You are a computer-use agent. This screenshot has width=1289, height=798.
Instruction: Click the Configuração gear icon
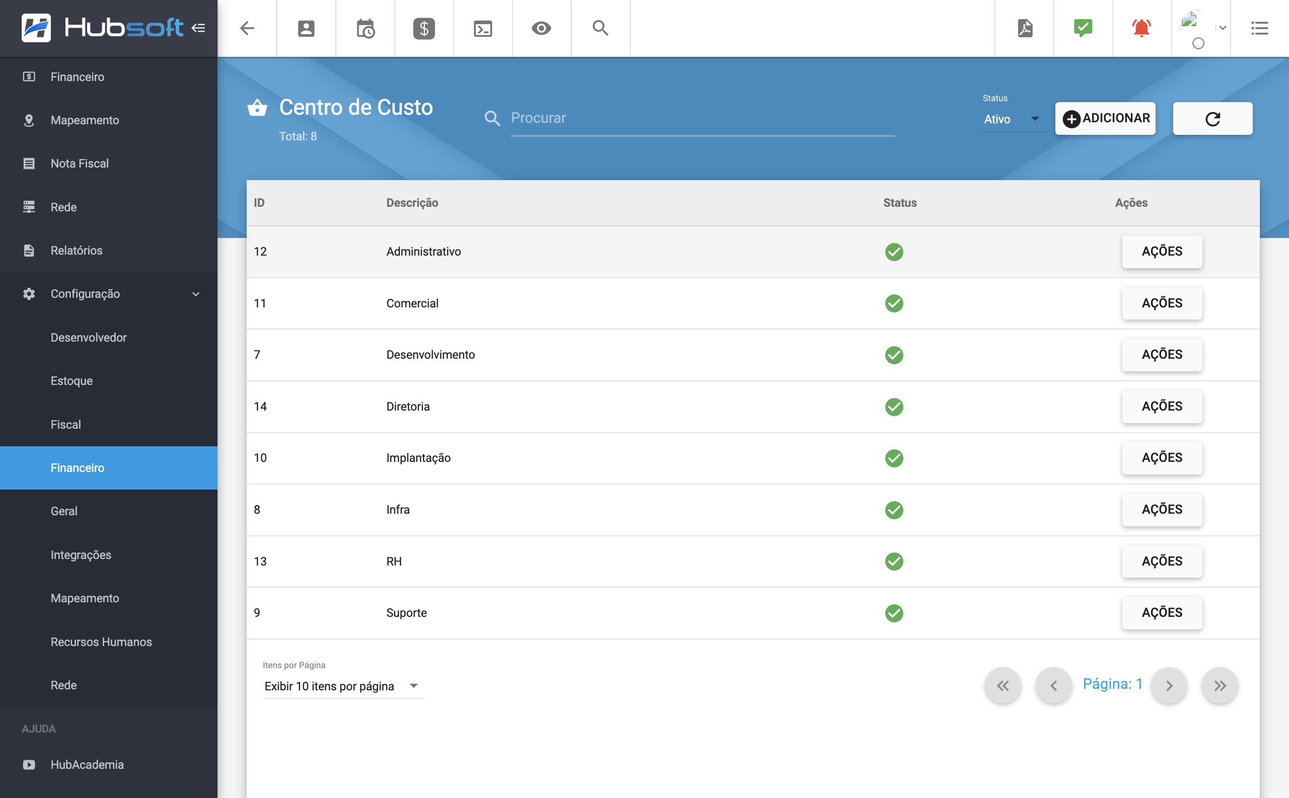29,294
